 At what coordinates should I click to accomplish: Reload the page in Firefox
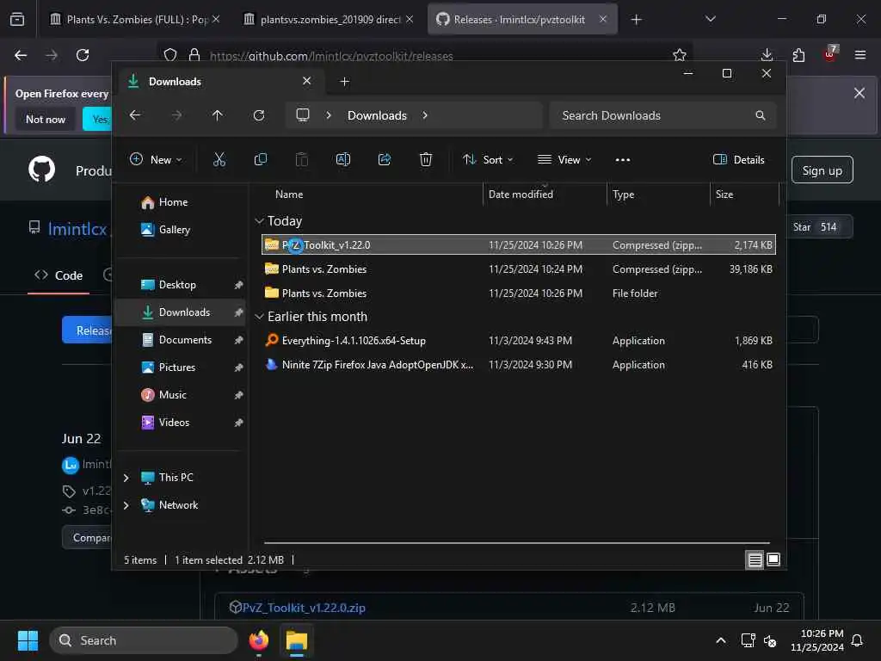(x=83, y=55)
